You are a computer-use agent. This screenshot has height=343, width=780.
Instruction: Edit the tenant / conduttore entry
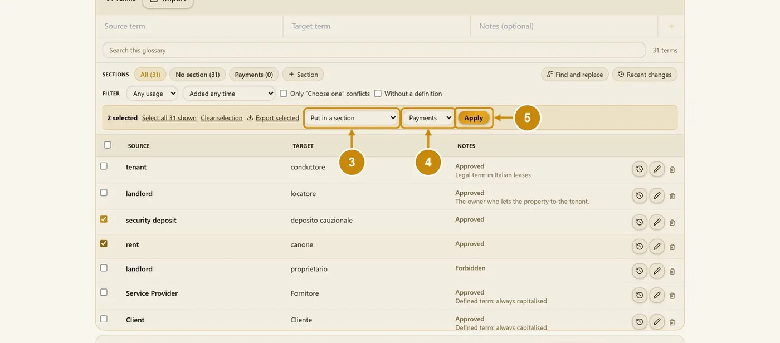(657, 169)
